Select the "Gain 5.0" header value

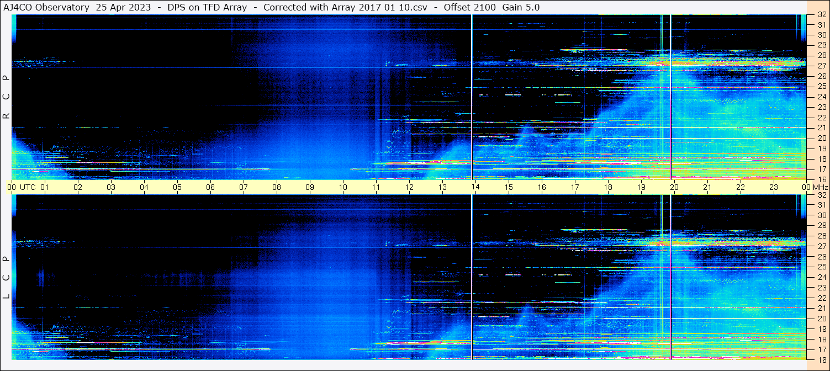pos(521,7)
